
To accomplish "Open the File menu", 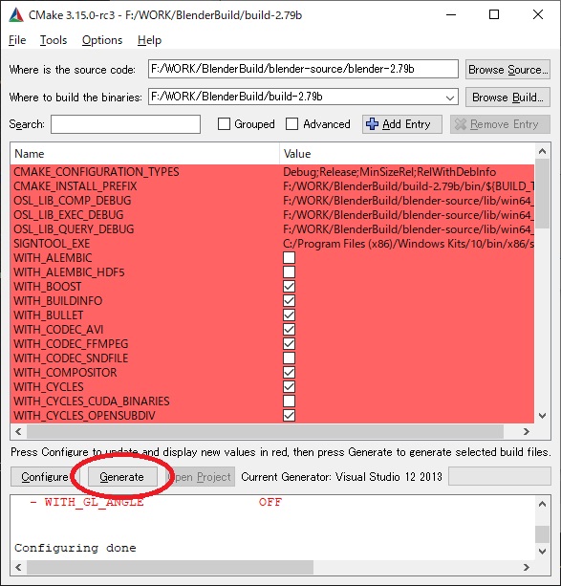I will (17, 40).
